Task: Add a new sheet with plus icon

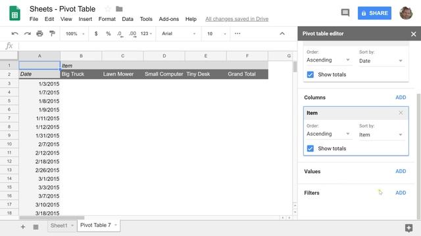Action: [23, 227]
